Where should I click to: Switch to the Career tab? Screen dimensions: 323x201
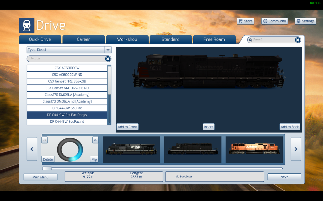click(84, 39)
